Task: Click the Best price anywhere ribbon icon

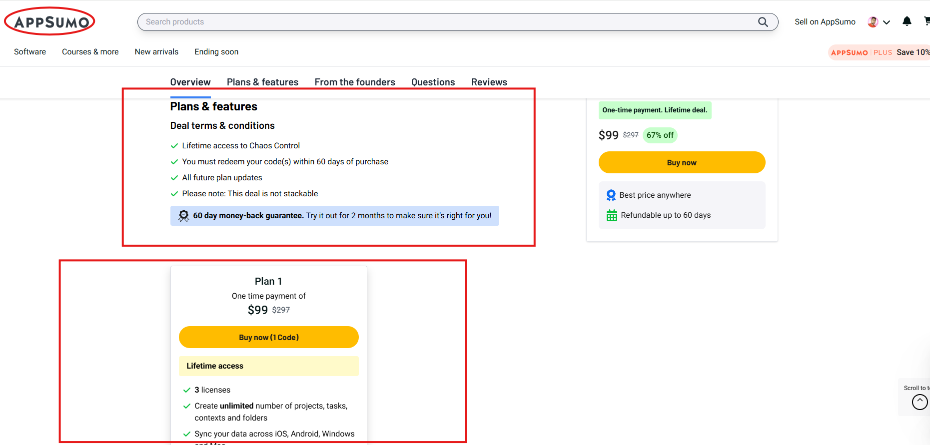Action: click(611, 195)
